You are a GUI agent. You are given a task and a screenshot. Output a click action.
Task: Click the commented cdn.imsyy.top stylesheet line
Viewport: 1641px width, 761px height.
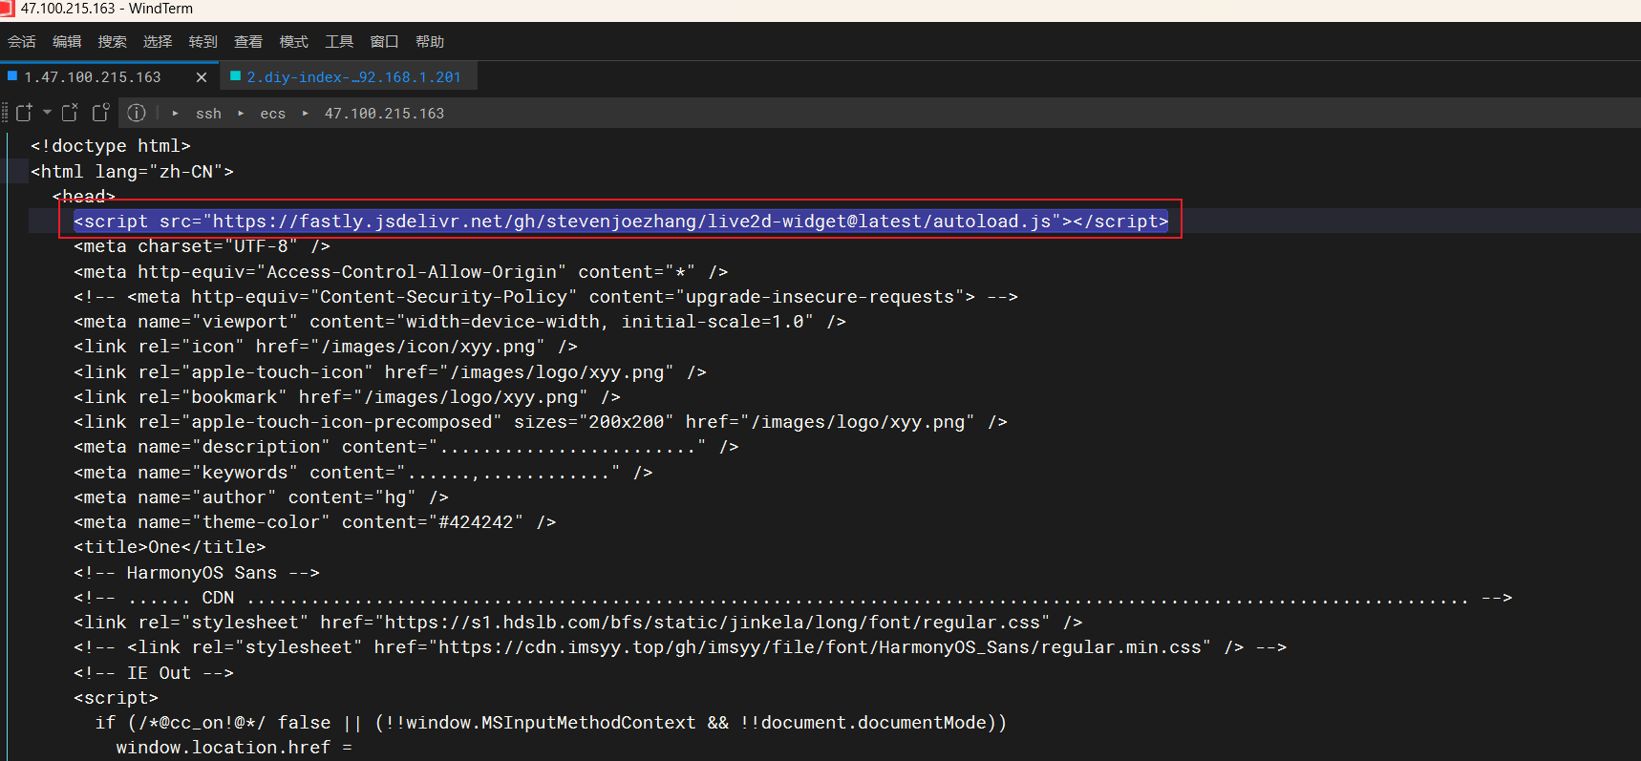[x=680, y=647]
